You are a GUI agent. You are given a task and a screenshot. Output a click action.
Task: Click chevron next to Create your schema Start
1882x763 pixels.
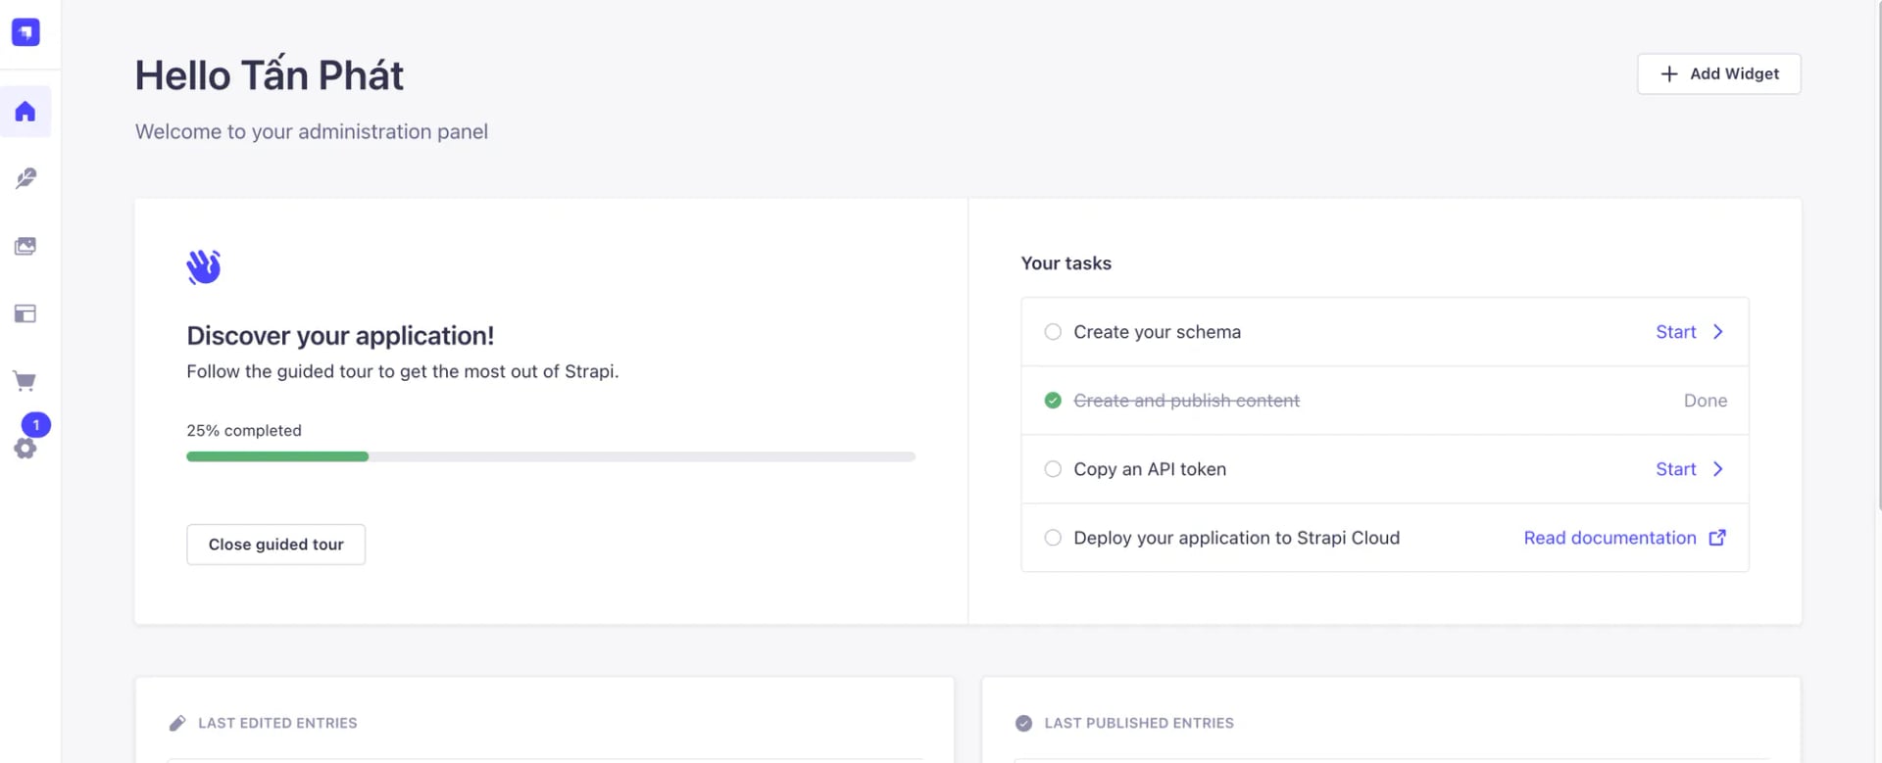tap(1717, 332)
